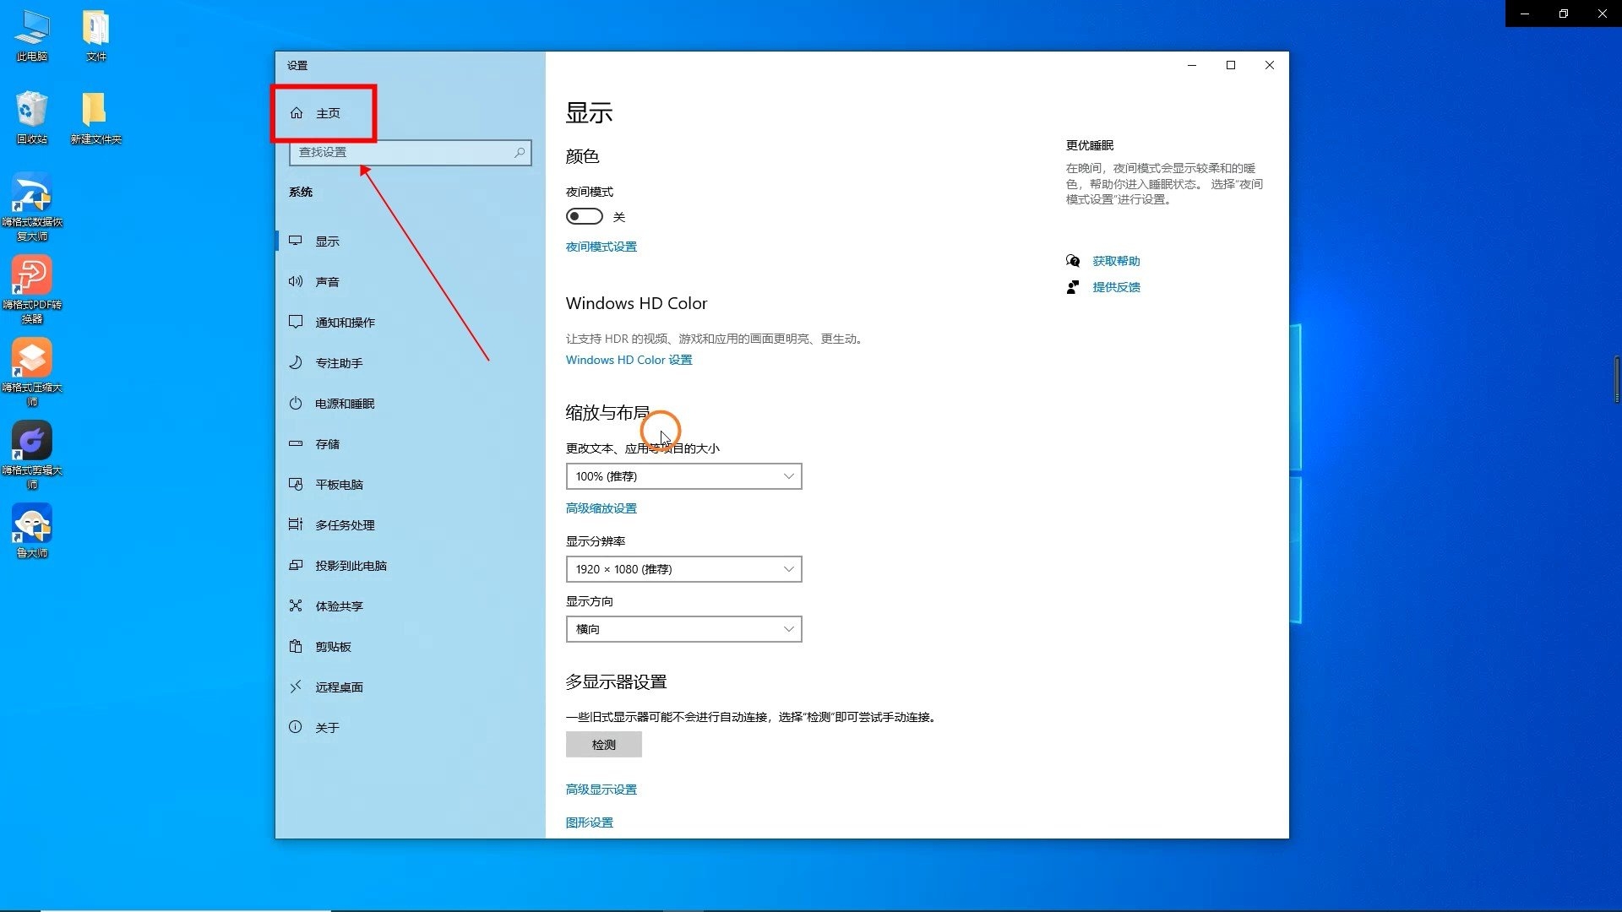
Task: Open Multitasking settings (多任务处理)
Action: pos(346,524)
